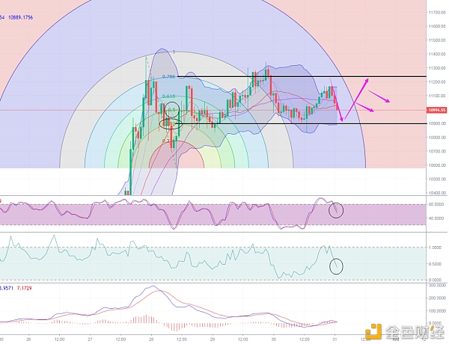Click the 10900.00 price axis label
Viewport: 449px width, 344px height.
click(x=437, y=123)
